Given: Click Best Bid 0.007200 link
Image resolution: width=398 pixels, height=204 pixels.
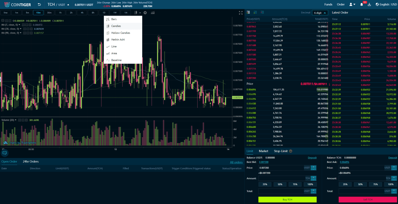Looking at the screenshot, I should tap(264, 162).
